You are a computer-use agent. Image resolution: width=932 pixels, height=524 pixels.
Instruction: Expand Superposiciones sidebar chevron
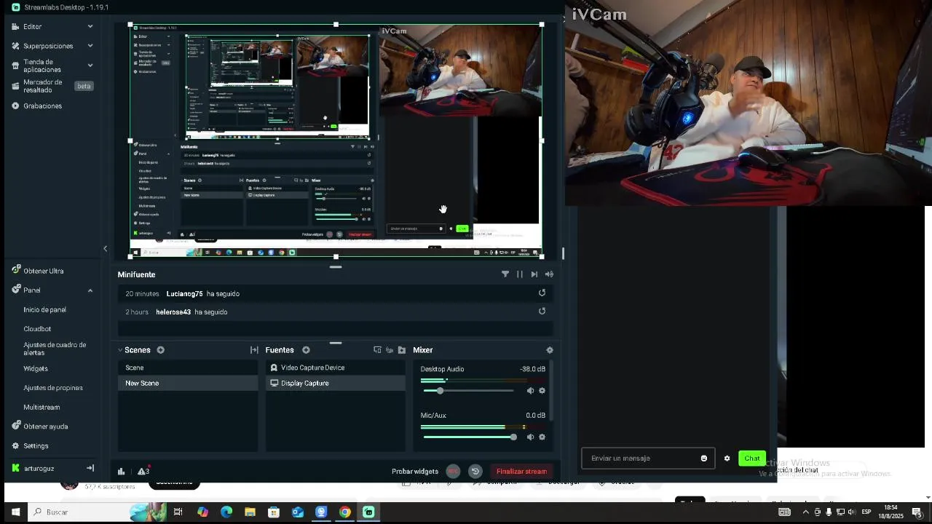[x=90, y=46]
